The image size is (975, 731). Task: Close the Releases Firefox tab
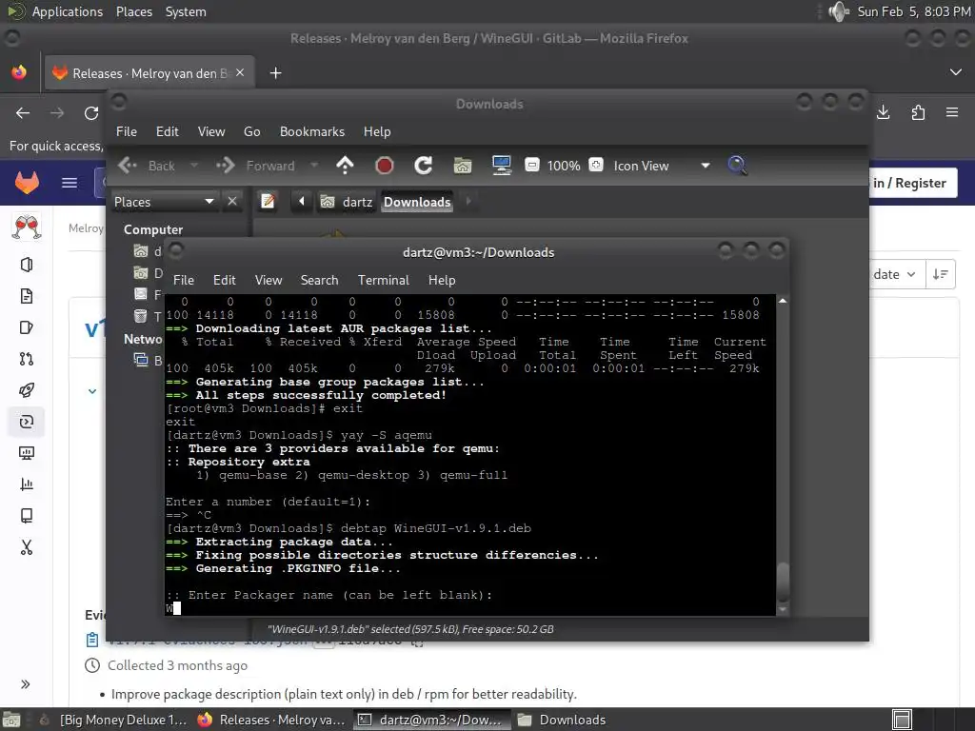pyautogui.click(x=240, y=72)
